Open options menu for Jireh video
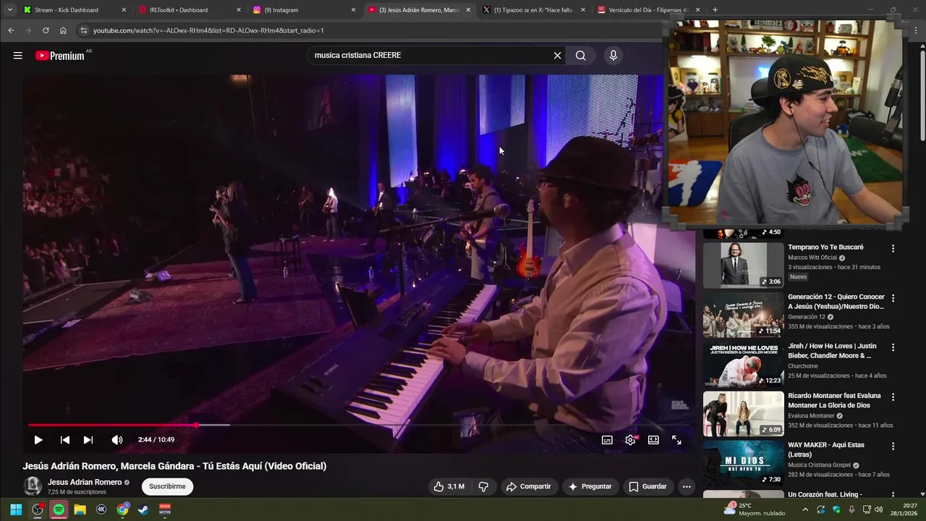The width and height of the screenshot is (926, 521). coord(893,347)
